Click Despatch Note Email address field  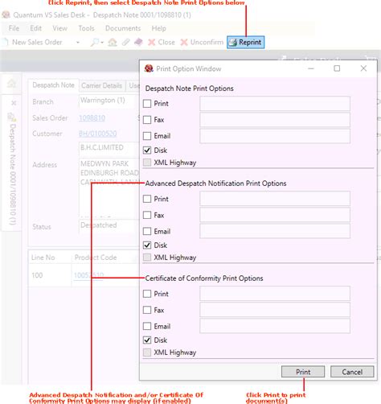click(x=275, y=136)
